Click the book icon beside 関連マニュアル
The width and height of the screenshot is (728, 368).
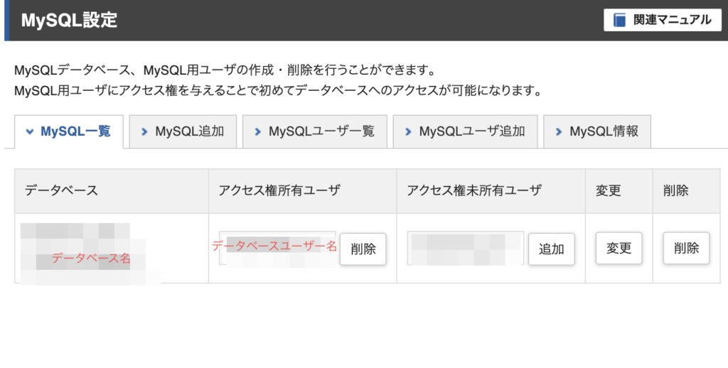pos(620,20)
